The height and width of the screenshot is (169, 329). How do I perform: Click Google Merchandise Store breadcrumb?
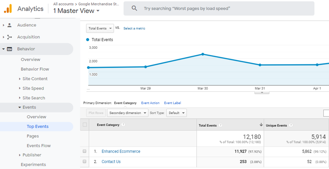(99, 4)
